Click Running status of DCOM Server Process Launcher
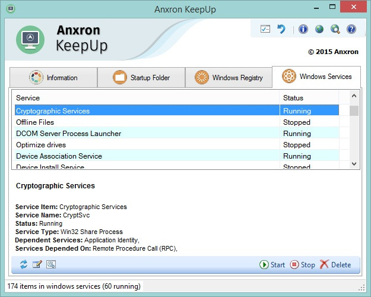The height and width of the screenshot is (297, 371). (297, 134)
